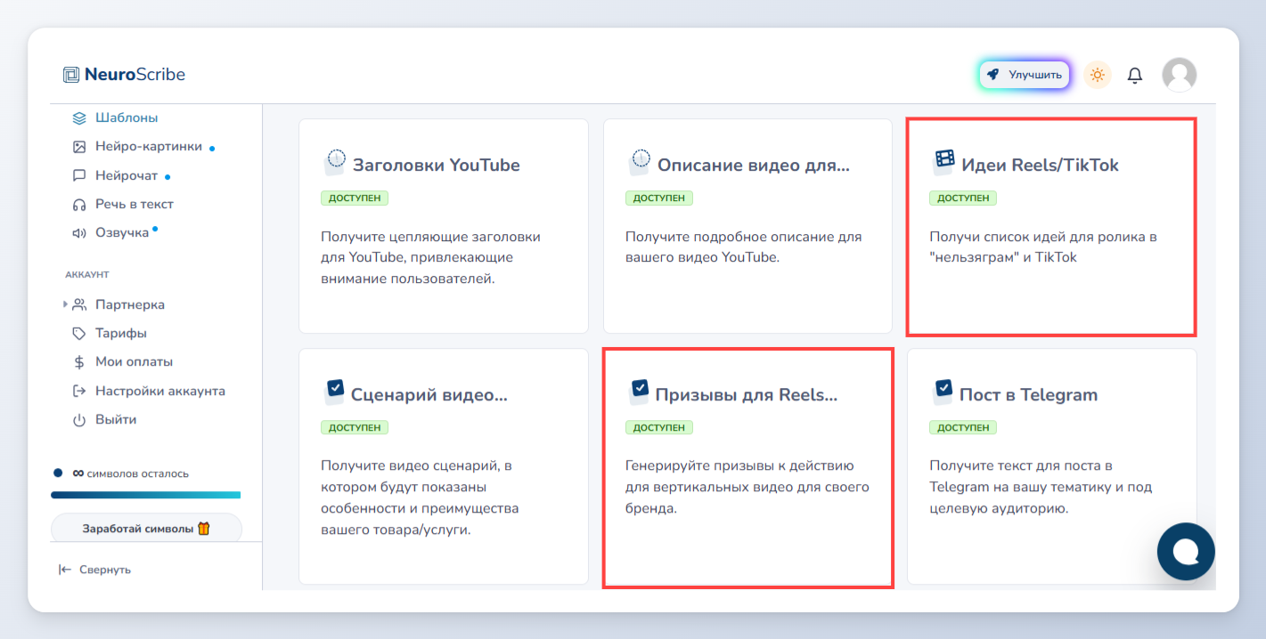The height and width of the screenshot is (639, 1266).
Task: Click the Выйти power icon
Action: click(x=79, y=419)
